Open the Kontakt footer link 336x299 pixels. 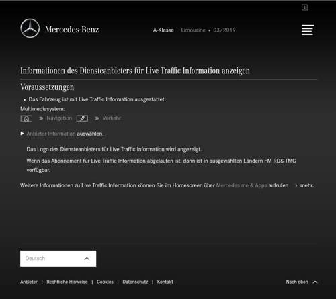(x=165, y=282)
